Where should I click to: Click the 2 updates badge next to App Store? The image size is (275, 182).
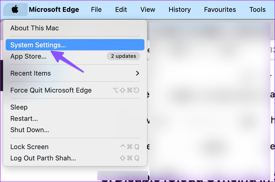(123, 56)
